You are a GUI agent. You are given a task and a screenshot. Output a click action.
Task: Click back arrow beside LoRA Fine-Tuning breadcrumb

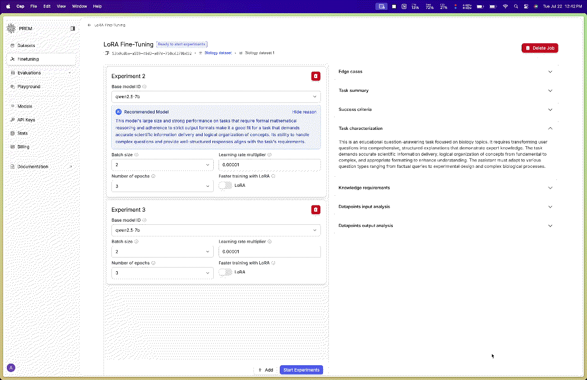(89, 25)
